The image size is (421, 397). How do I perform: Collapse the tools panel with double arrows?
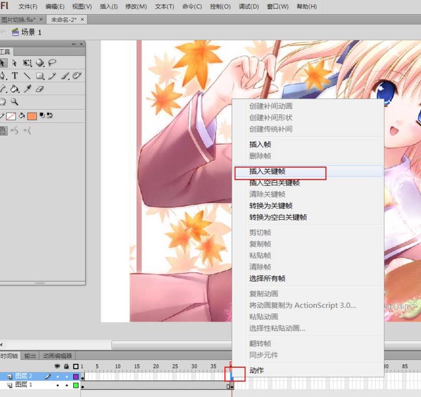tap(74, 44)
